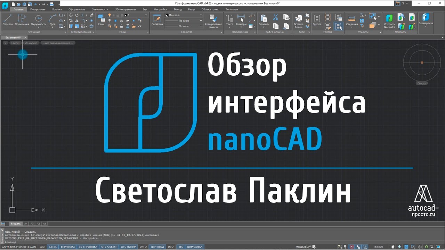Toggle ОРТО ortho mode
The image size is (445, 250).
tap(143, 247)
